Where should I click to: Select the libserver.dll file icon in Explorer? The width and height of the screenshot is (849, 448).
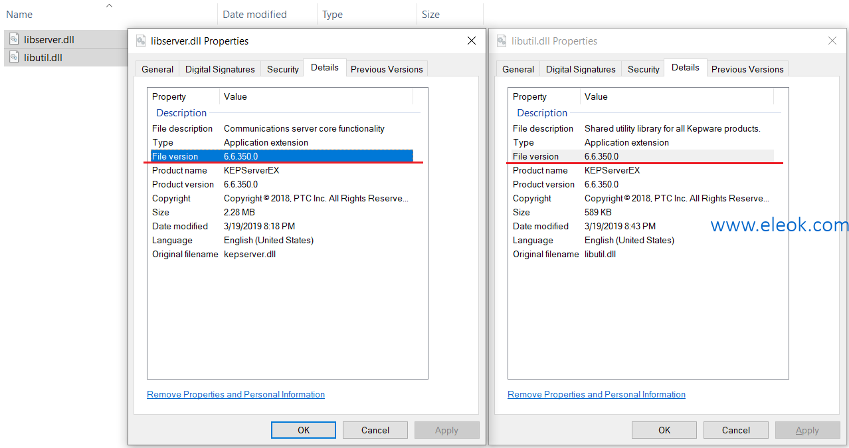[13, 39]
